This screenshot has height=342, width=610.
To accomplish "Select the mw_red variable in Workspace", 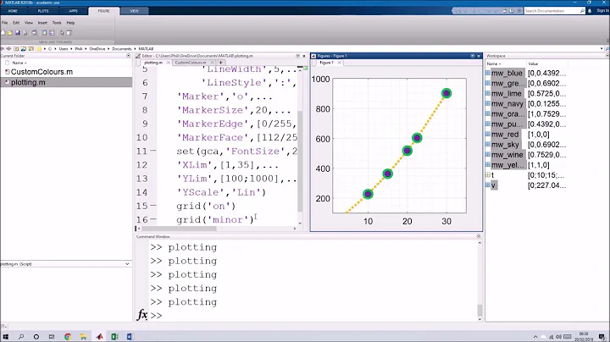I will pos(505,135).
